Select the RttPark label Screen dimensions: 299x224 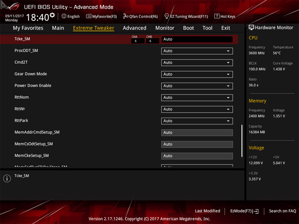tap(21, 120)
